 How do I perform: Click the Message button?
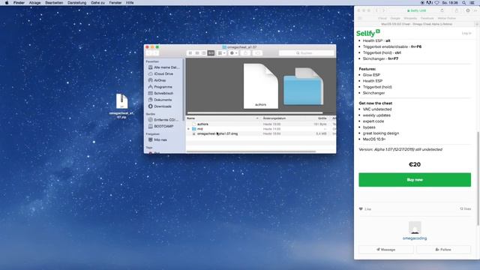(x=386, y=250)
